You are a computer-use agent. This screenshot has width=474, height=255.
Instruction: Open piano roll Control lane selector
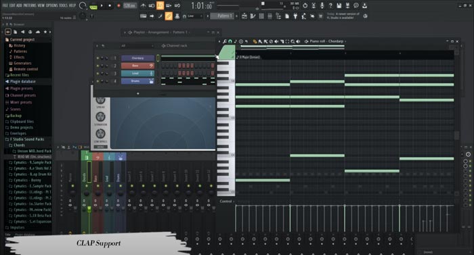227,201
